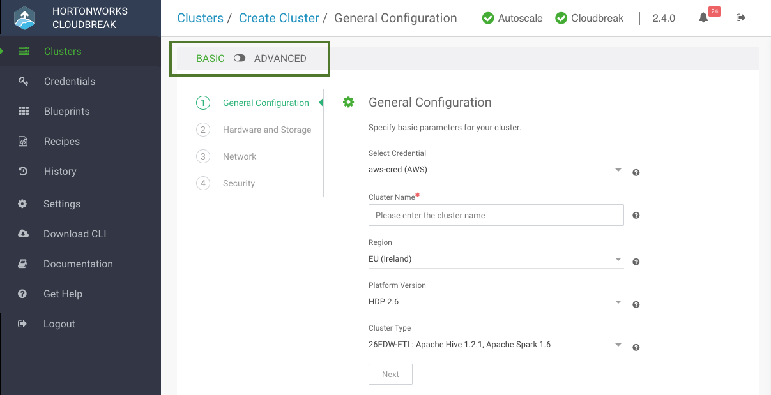Click help icon beside Select Credential
The height and width of the screenshot is (395, 771).
[x=636, y=172]
